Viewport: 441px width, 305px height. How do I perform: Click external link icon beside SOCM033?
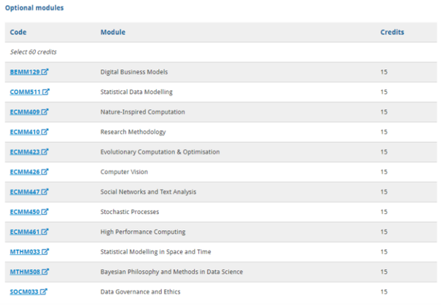pyautogui.click(x=43, y=292)
